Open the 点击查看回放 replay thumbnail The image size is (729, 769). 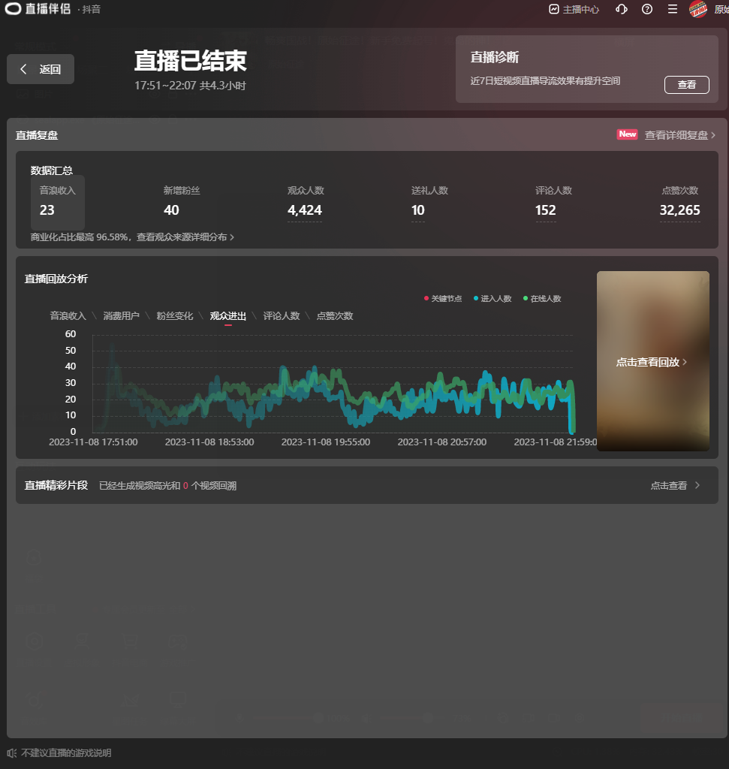[x=652, y=361]
